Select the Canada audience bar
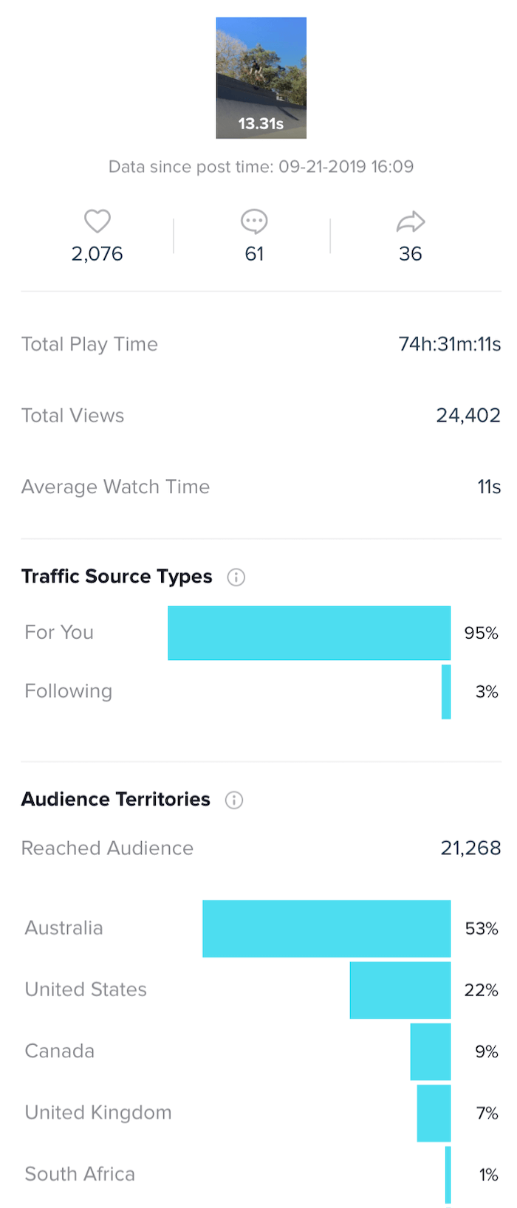This screenshot has height=1208, width=517. [x=431, y=1051]
